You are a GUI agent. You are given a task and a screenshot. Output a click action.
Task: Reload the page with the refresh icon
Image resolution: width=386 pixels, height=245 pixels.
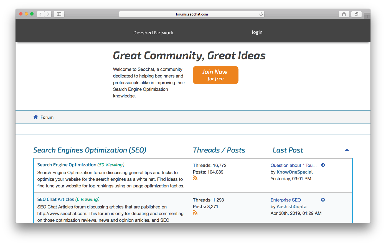click(261, 14)
